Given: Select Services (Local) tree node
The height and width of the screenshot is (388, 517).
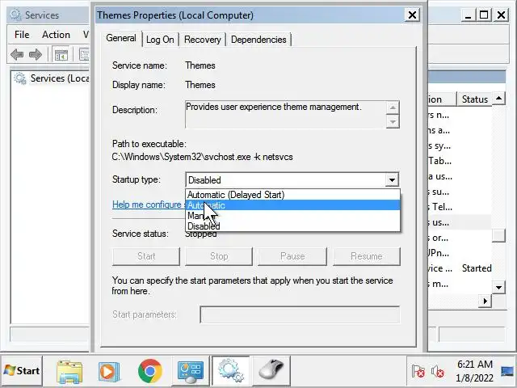Looking at the screenshot, I should pos(52,78).
